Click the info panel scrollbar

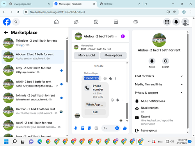188,81
